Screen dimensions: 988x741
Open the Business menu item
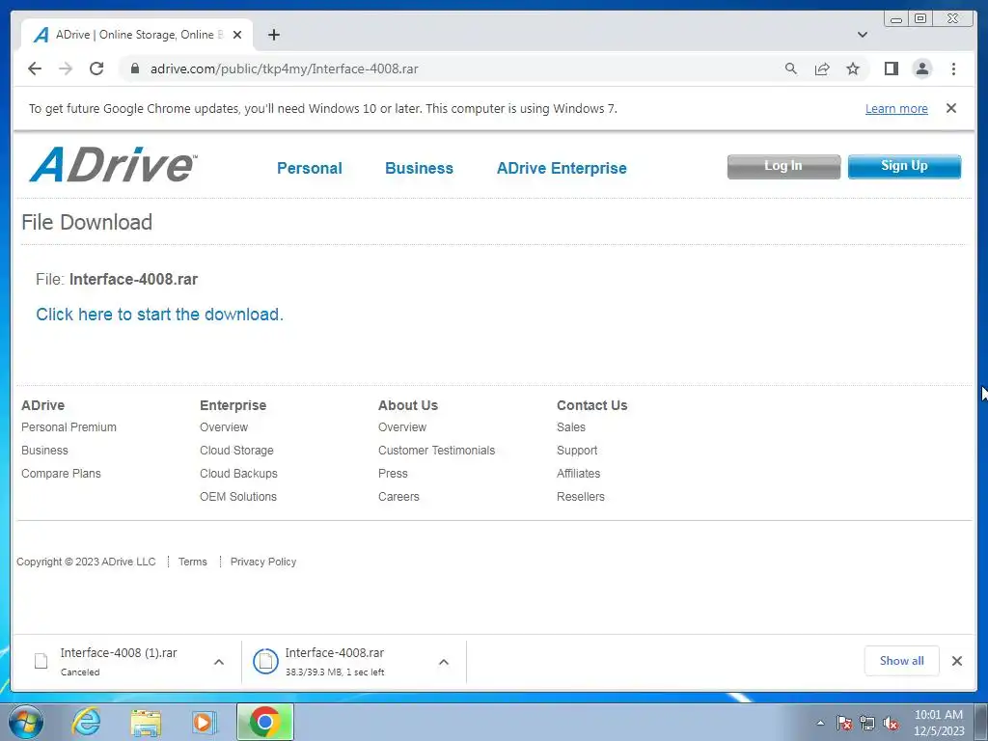(419, 168)
